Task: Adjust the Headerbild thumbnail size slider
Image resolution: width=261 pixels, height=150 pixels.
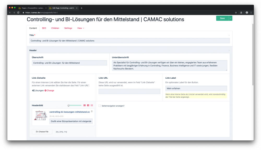Action: coord(69,105)
